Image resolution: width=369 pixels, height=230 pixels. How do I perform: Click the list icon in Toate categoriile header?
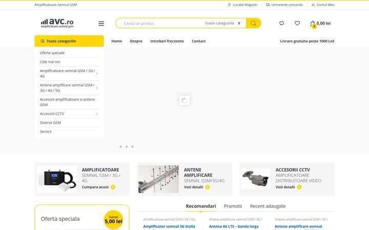(x=43, y=41)
